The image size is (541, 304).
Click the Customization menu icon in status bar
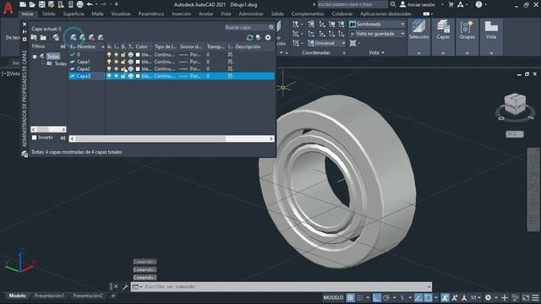click(x=535, y=297)
